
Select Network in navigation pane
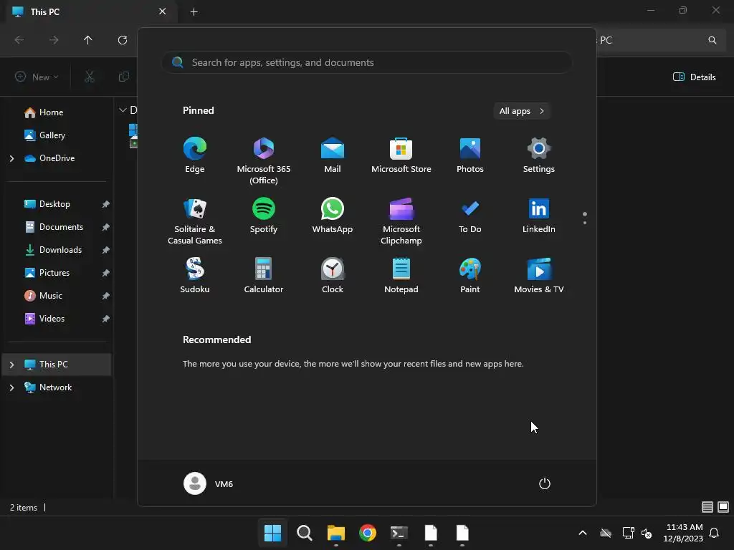click(x=55, y=387)
